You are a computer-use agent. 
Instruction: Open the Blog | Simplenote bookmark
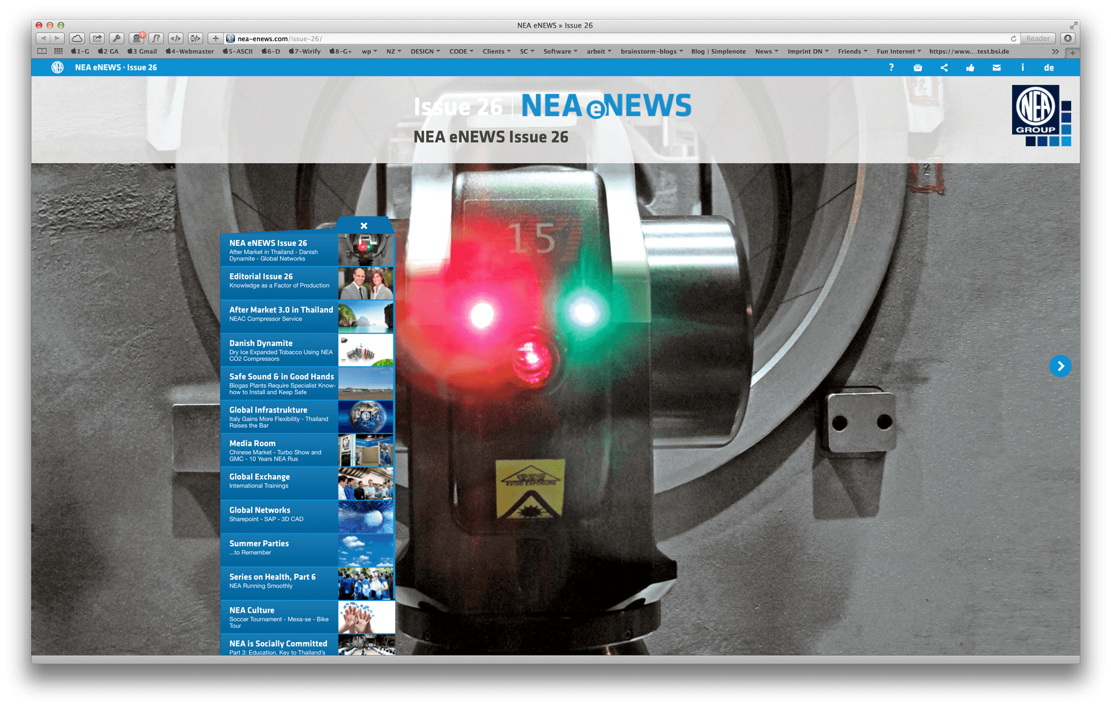718,51
